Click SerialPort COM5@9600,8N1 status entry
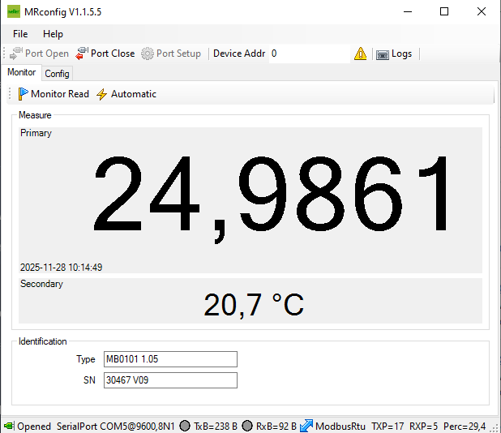Viewport: 501px width, 433px height. click(116, 427)
